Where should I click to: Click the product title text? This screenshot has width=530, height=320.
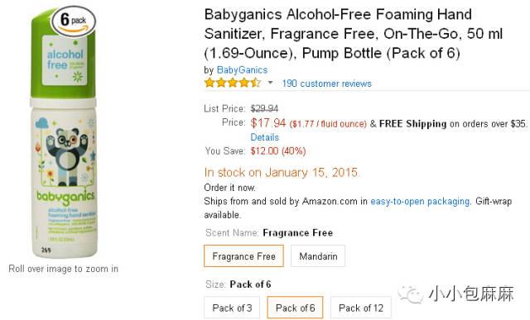point(354,34)
